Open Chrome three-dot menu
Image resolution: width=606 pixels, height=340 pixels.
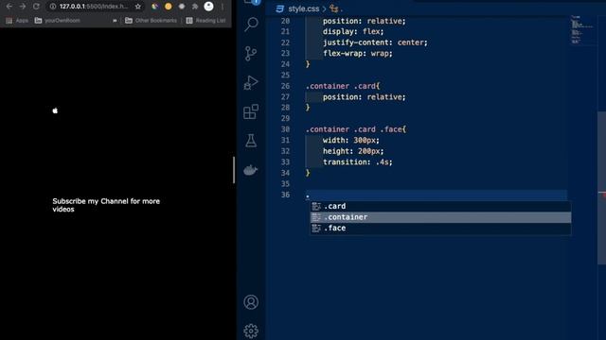[223, 7]
